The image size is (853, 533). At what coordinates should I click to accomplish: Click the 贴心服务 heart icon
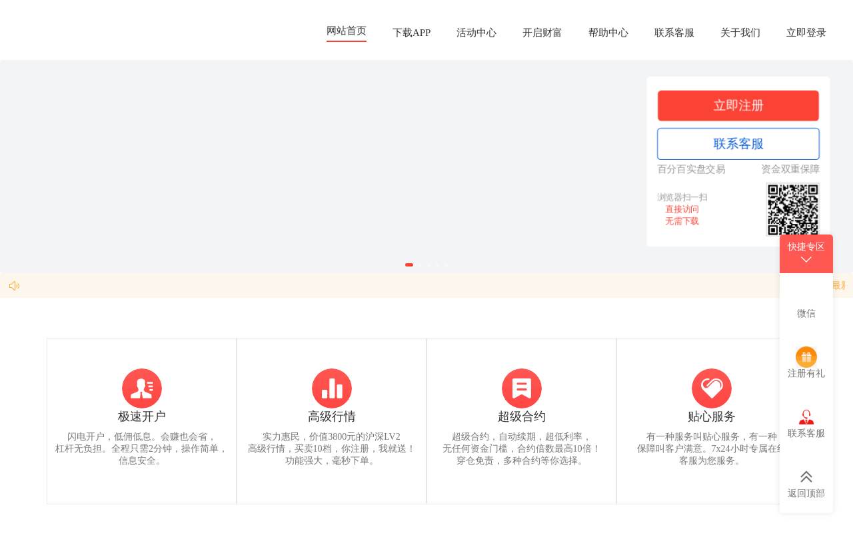pos(712,388)
